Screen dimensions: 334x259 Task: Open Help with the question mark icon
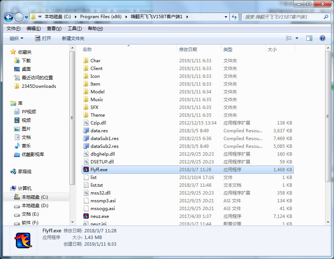323,38
